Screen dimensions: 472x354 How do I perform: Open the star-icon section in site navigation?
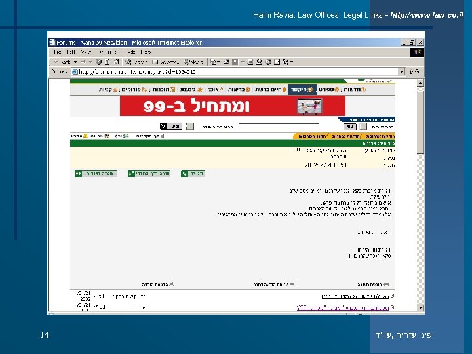[191, 90]
